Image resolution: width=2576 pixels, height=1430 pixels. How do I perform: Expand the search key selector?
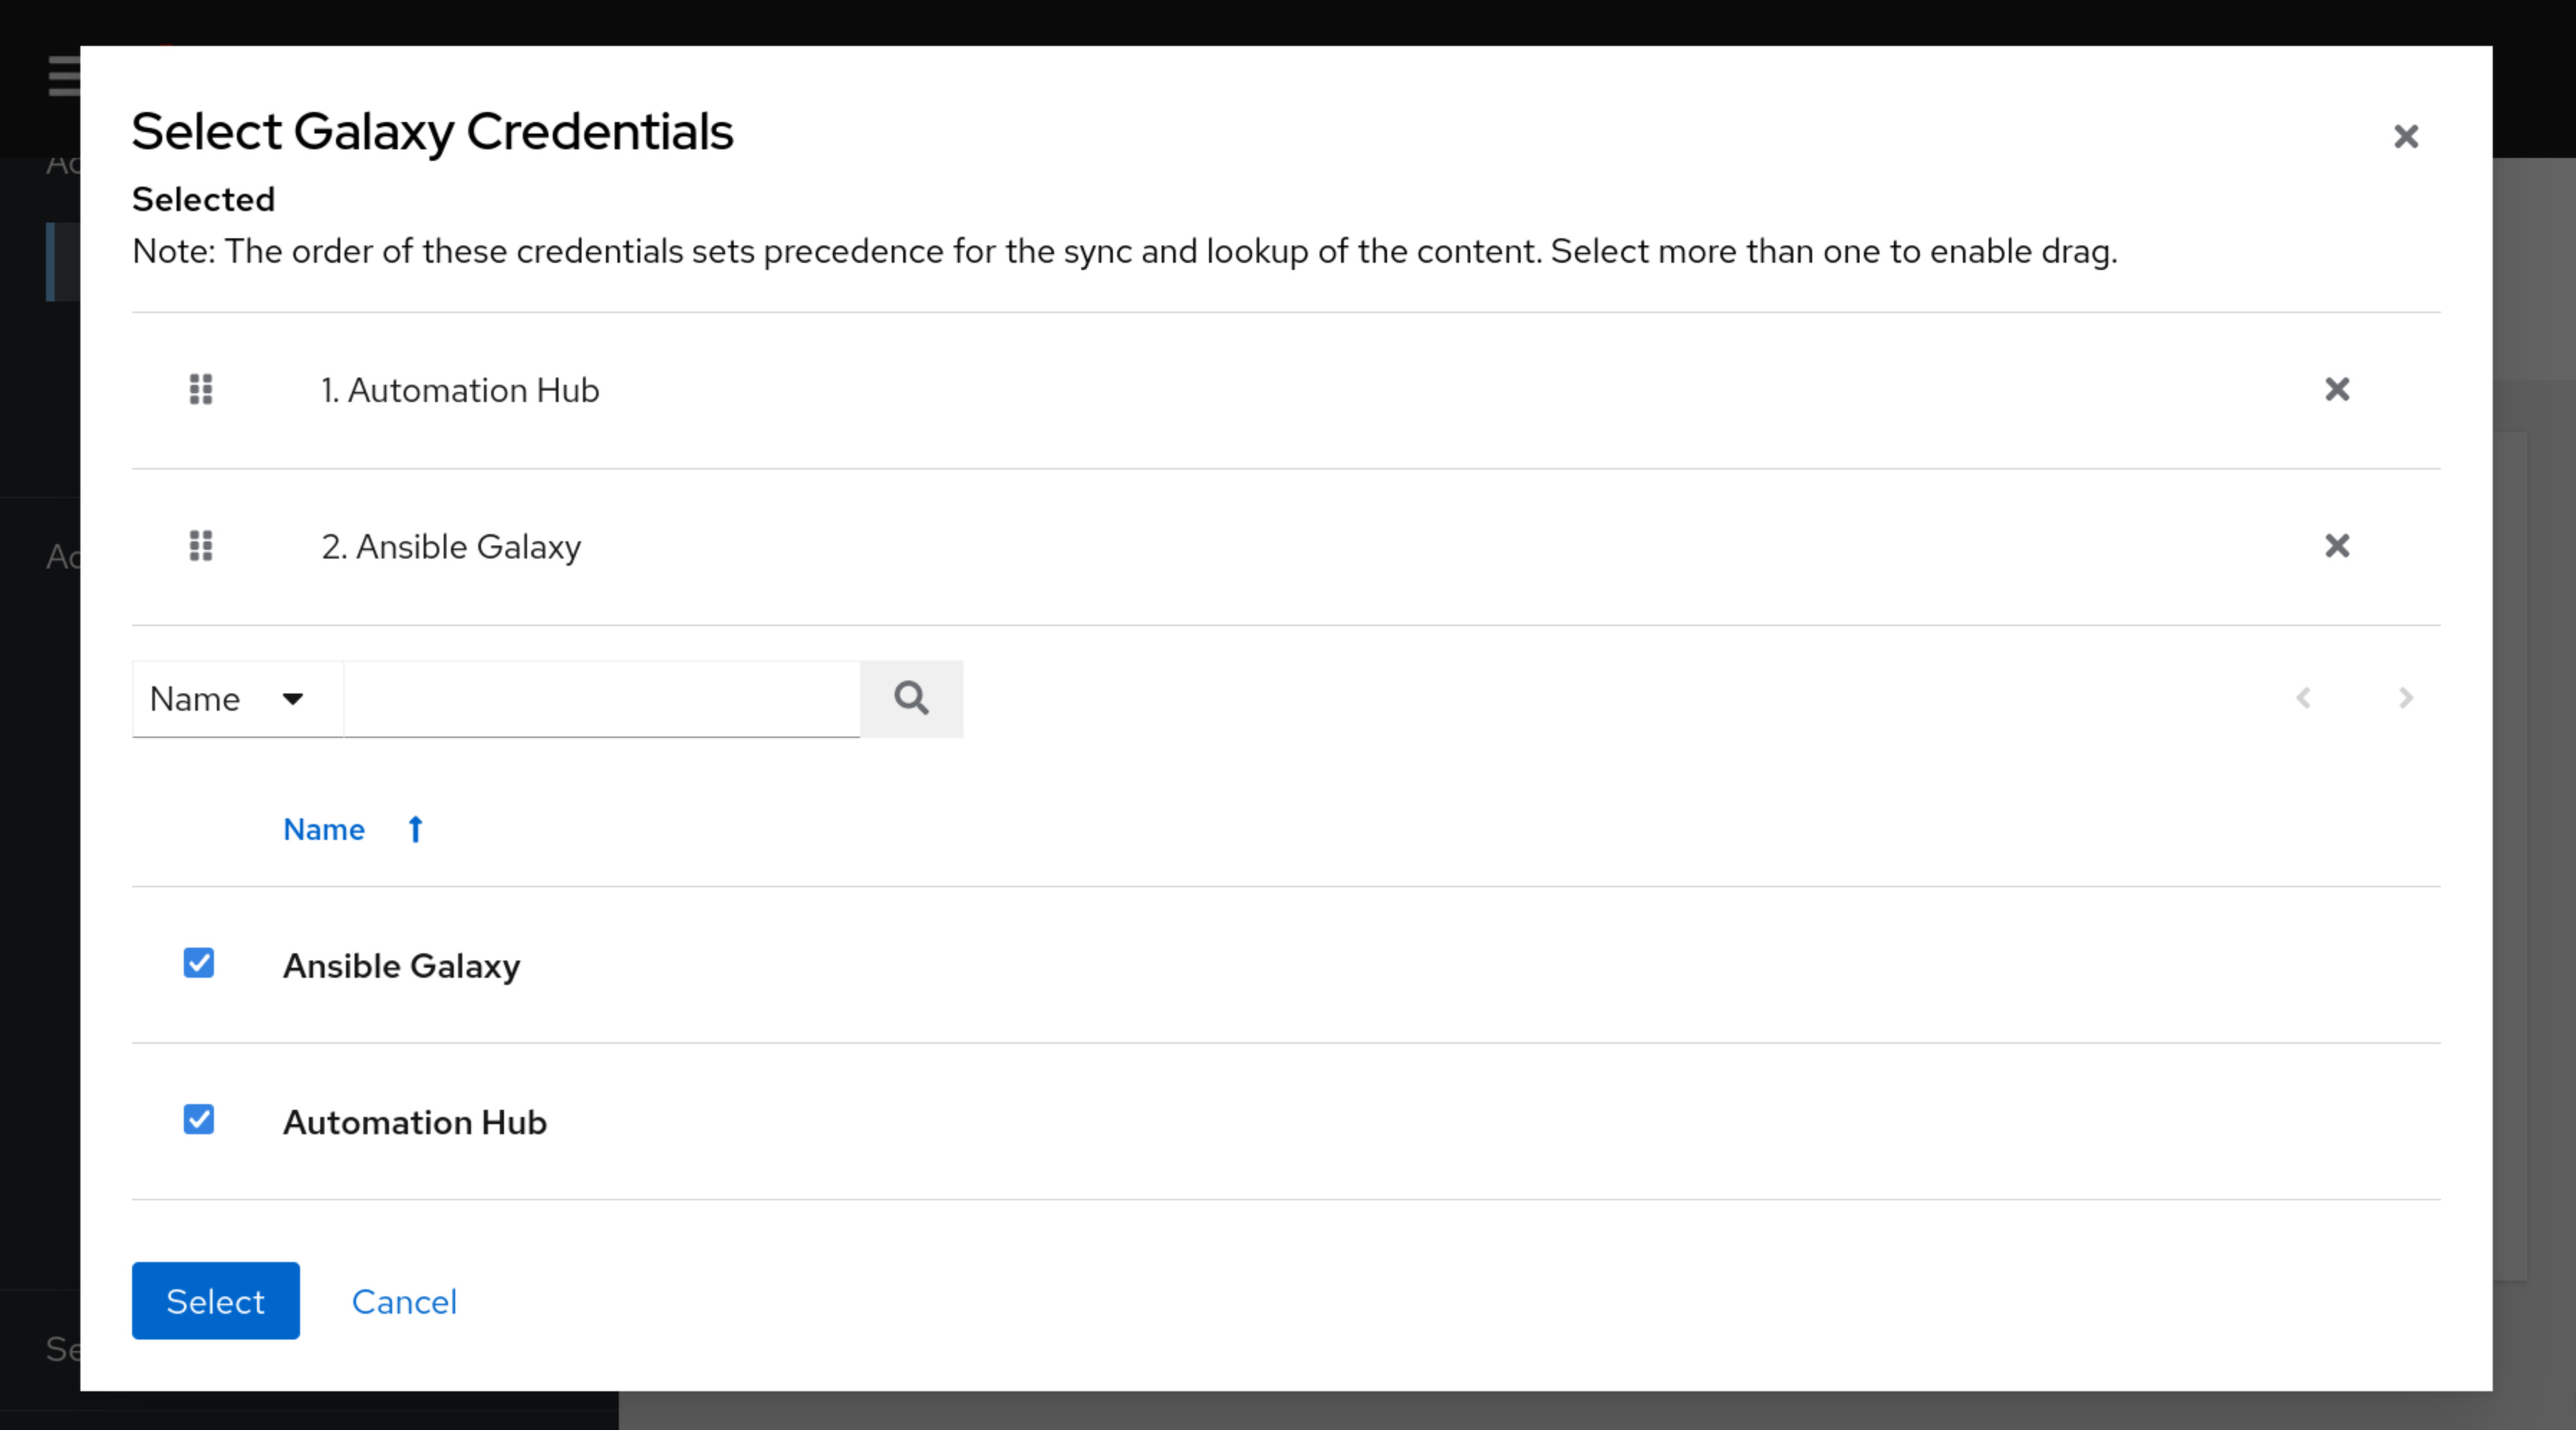236,698
